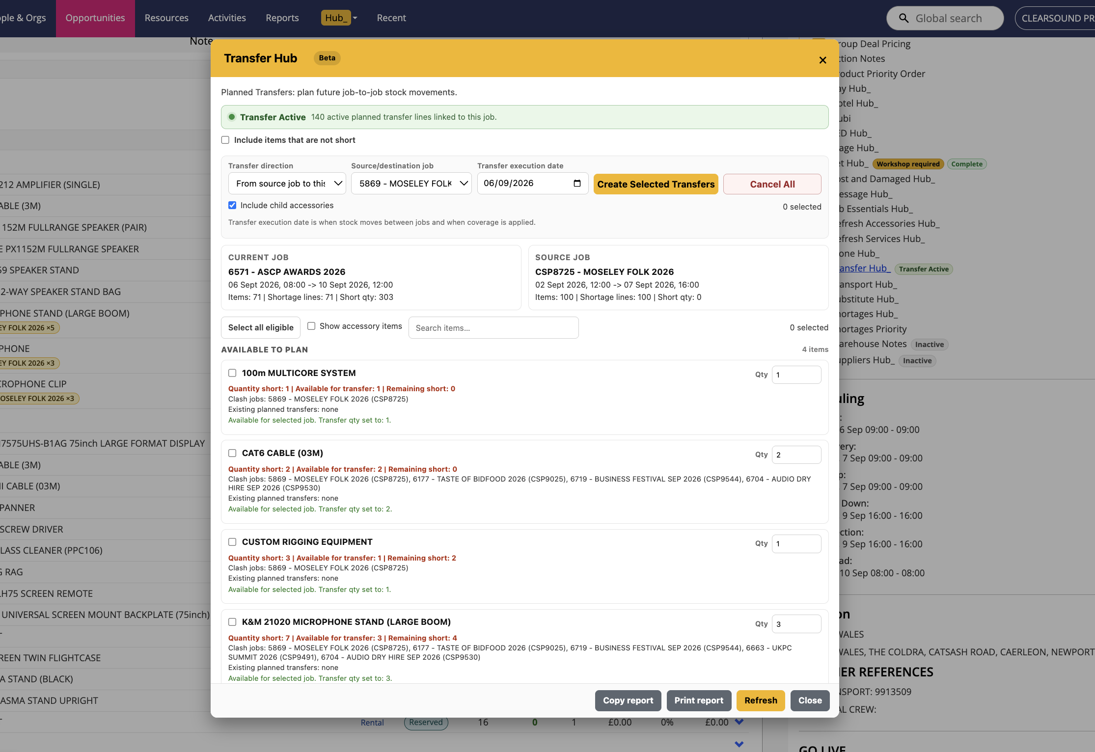Click the Hub_ navbar badge
1095x752 pixels.
pos(336,18)
